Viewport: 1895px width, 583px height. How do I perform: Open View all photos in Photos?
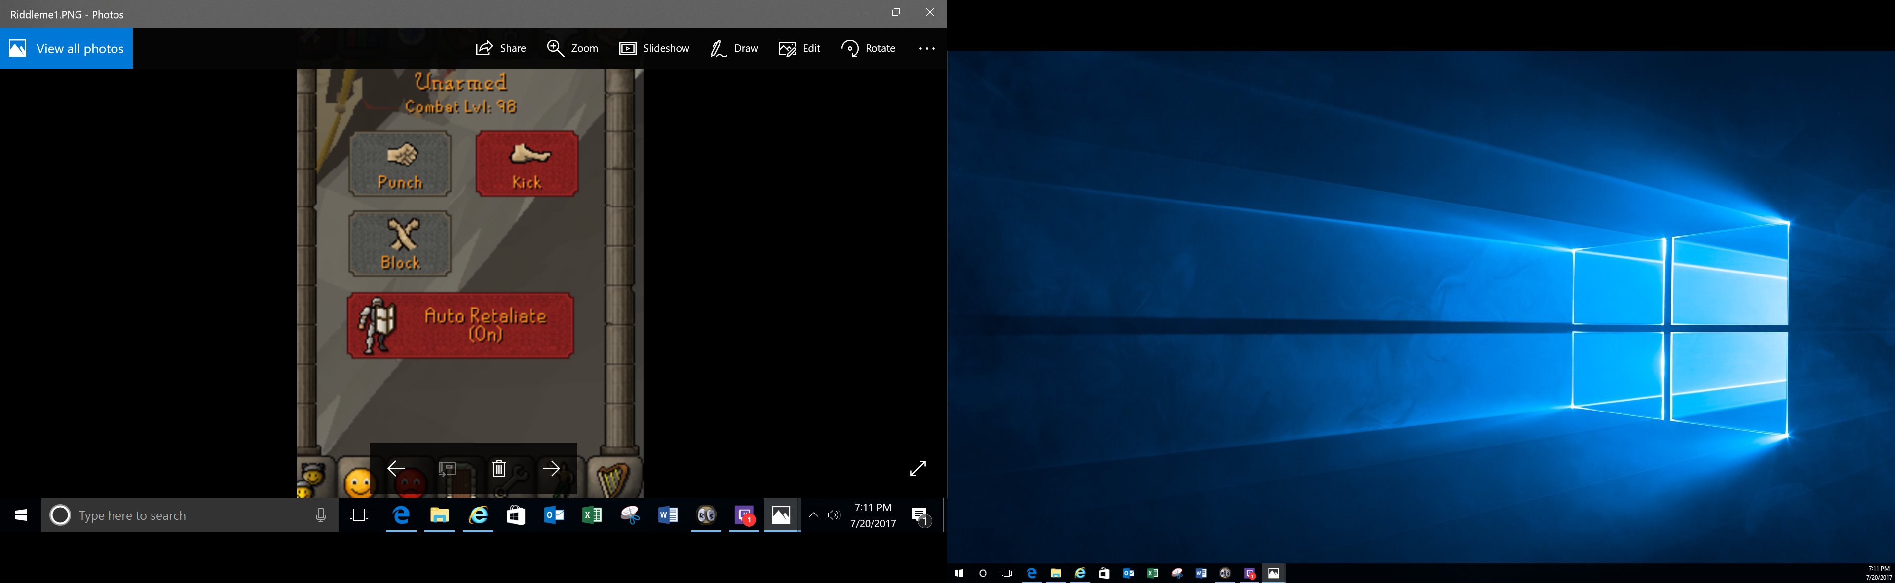click(x=66, y=48)
